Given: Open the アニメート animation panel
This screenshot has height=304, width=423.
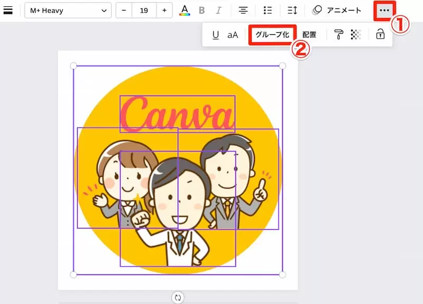Looking at the screenshot, I should [x=336, y=10].
